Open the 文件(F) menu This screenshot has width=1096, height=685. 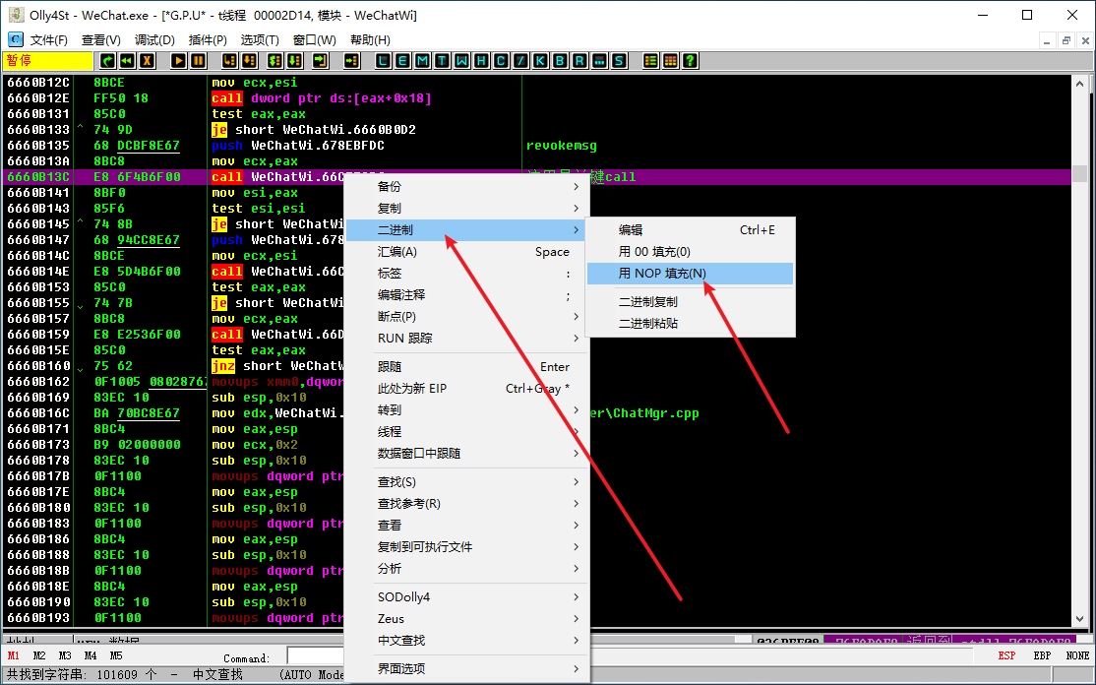pos(49,39)
